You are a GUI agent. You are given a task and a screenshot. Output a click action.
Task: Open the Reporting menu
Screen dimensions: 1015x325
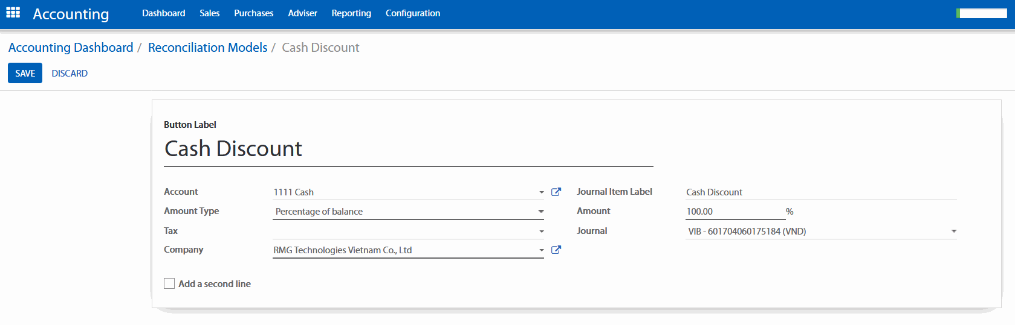tap(351, 13)
